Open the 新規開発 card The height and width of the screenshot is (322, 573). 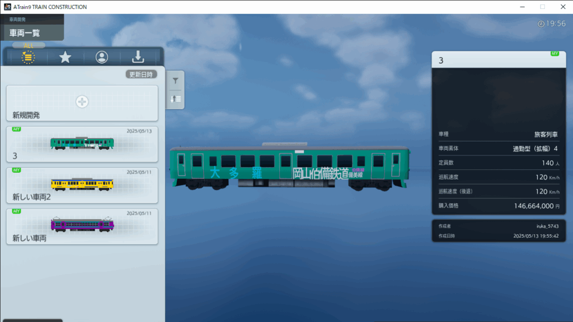(82, 103)
